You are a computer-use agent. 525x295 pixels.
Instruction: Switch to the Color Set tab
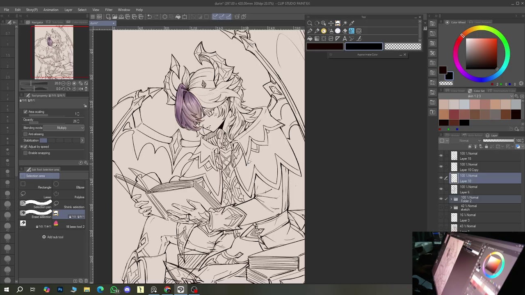click(477, 91)
